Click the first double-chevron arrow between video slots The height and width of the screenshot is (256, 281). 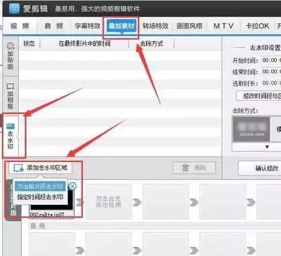pyautogui.click(x=80, y=202)
